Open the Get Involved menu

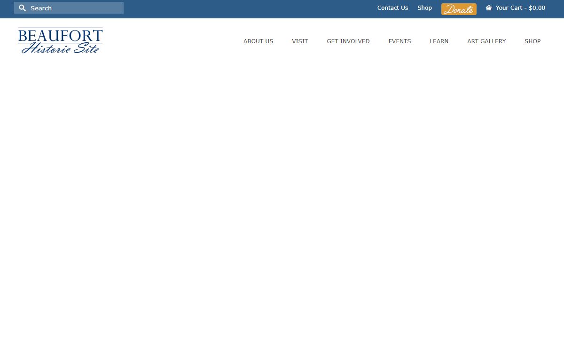348,41
